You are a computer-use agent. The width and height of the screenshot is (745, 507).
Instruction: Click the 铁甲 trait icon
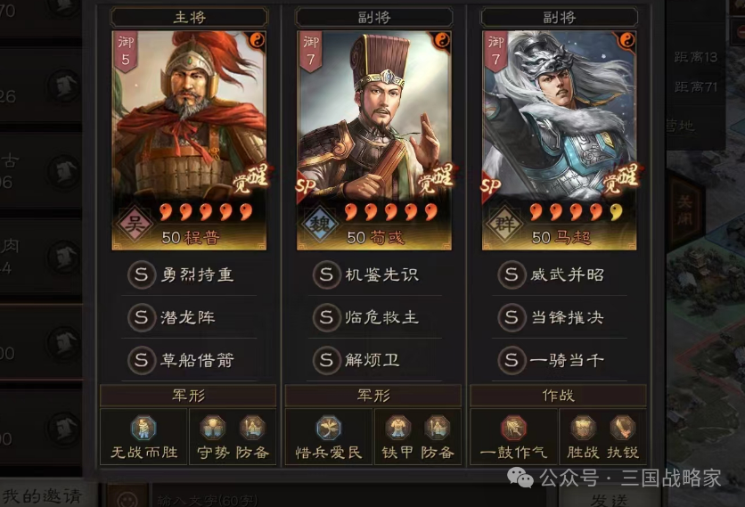tap(397, 428)
